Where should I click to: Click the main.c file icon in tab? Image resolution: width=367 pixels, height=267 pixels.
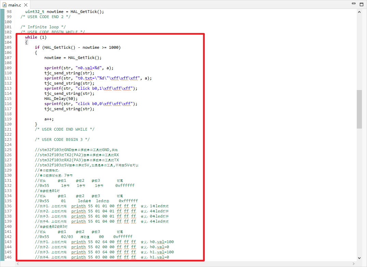[4, 5]
